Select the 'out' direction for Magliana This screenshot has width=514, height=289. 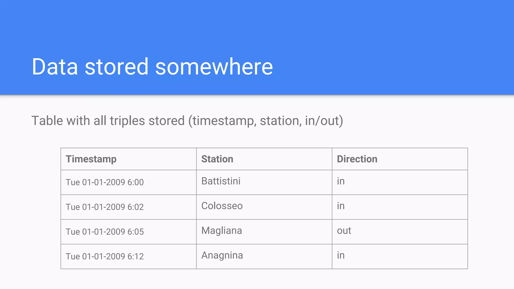click(400, 232)
